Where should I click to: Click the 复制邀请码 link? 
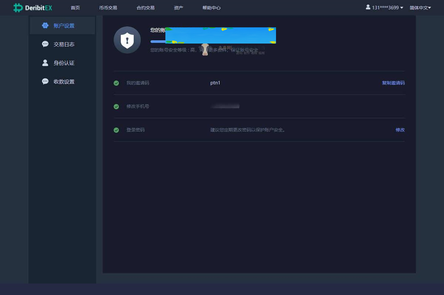click(393, 83)
